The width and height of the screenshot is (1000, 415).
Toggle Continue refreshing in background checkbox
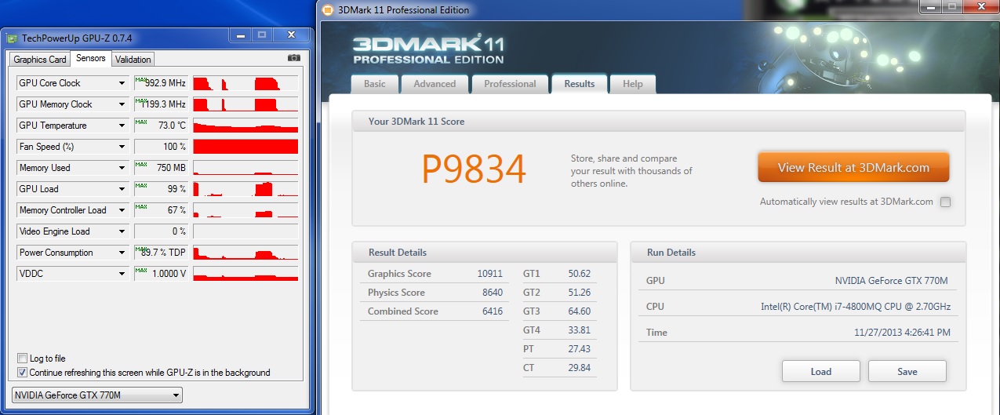click(23, 373)
